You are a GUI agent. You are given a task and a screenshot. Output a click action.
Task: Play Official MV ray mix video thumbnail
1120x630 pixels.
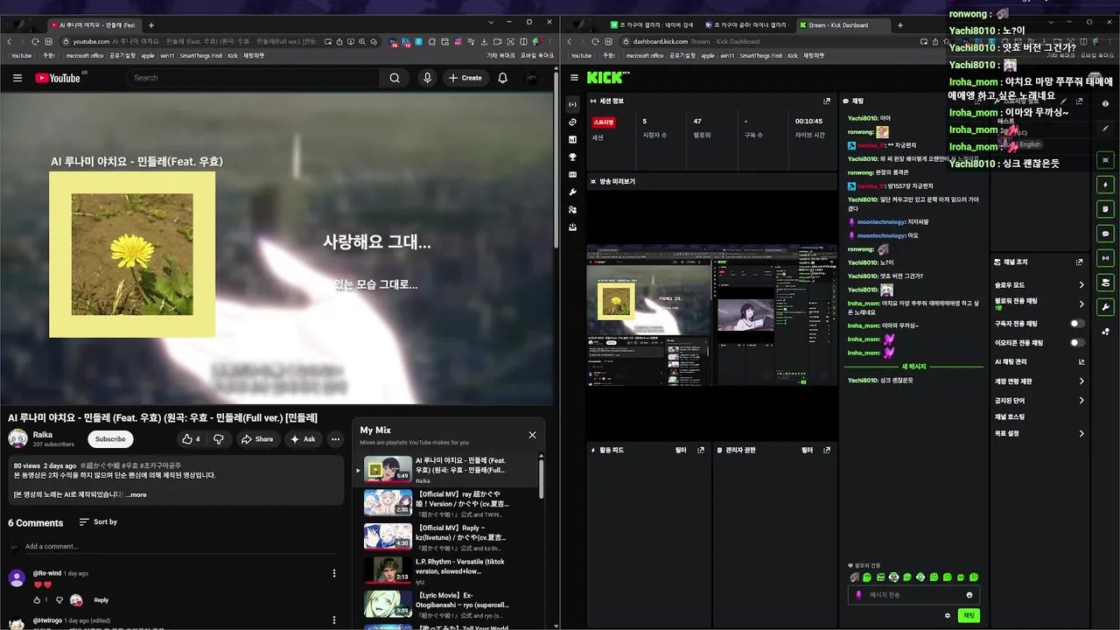(x=388, y=501)
